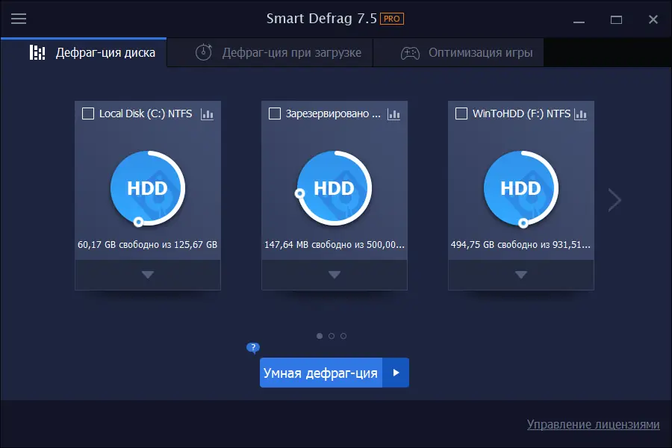
Task: Click the question mark help bubble
Action: (252, 348)
